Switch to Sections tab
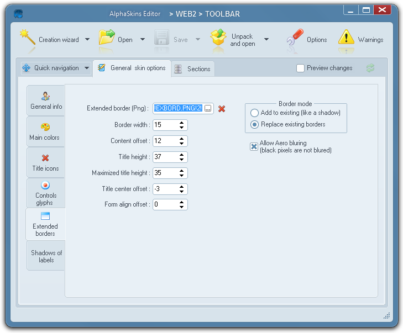The width and height of the screenshot is (403, 333). point(193,69)
